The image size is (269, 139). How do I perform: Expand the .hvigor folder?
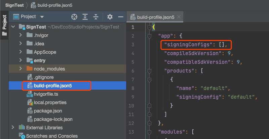pyautogui.click(x=21, y=35)
